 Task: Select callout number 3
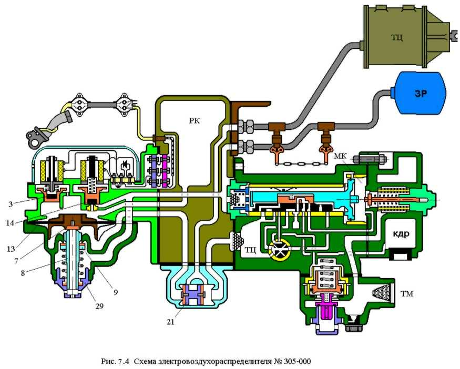point(11,204)
